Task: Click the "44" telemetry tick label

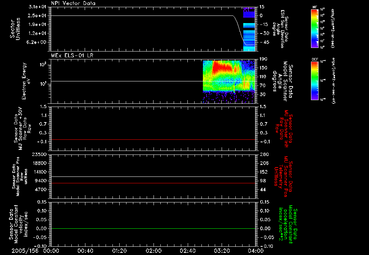Action: pos(263,189)
